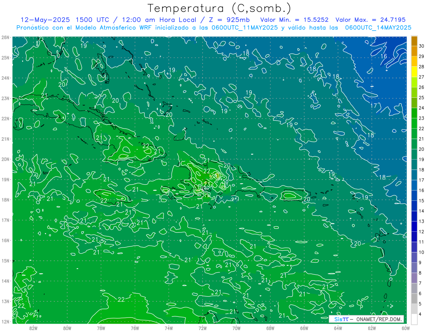Click color bar segment between 27 and 28
The height and width of the screenshot is (333, 431).
tap(414, 71)
